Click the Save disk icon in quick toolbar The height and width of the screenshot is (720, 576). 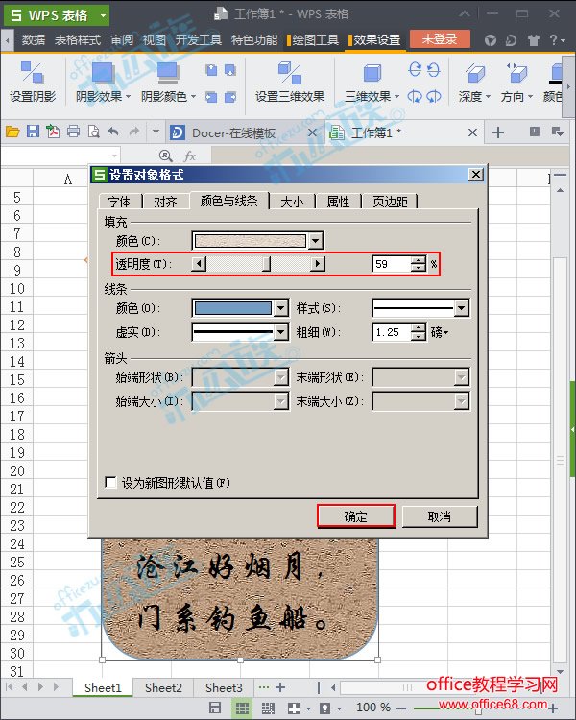point(33,132)
